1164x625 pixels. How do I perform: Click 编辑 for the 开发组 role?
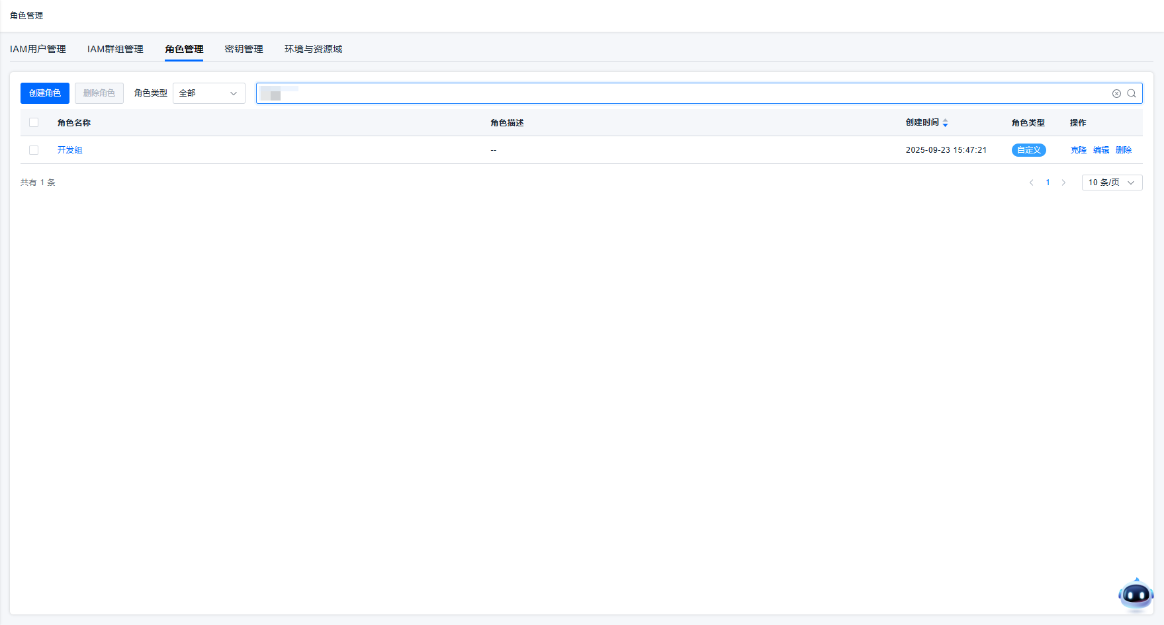point(1100,150)
